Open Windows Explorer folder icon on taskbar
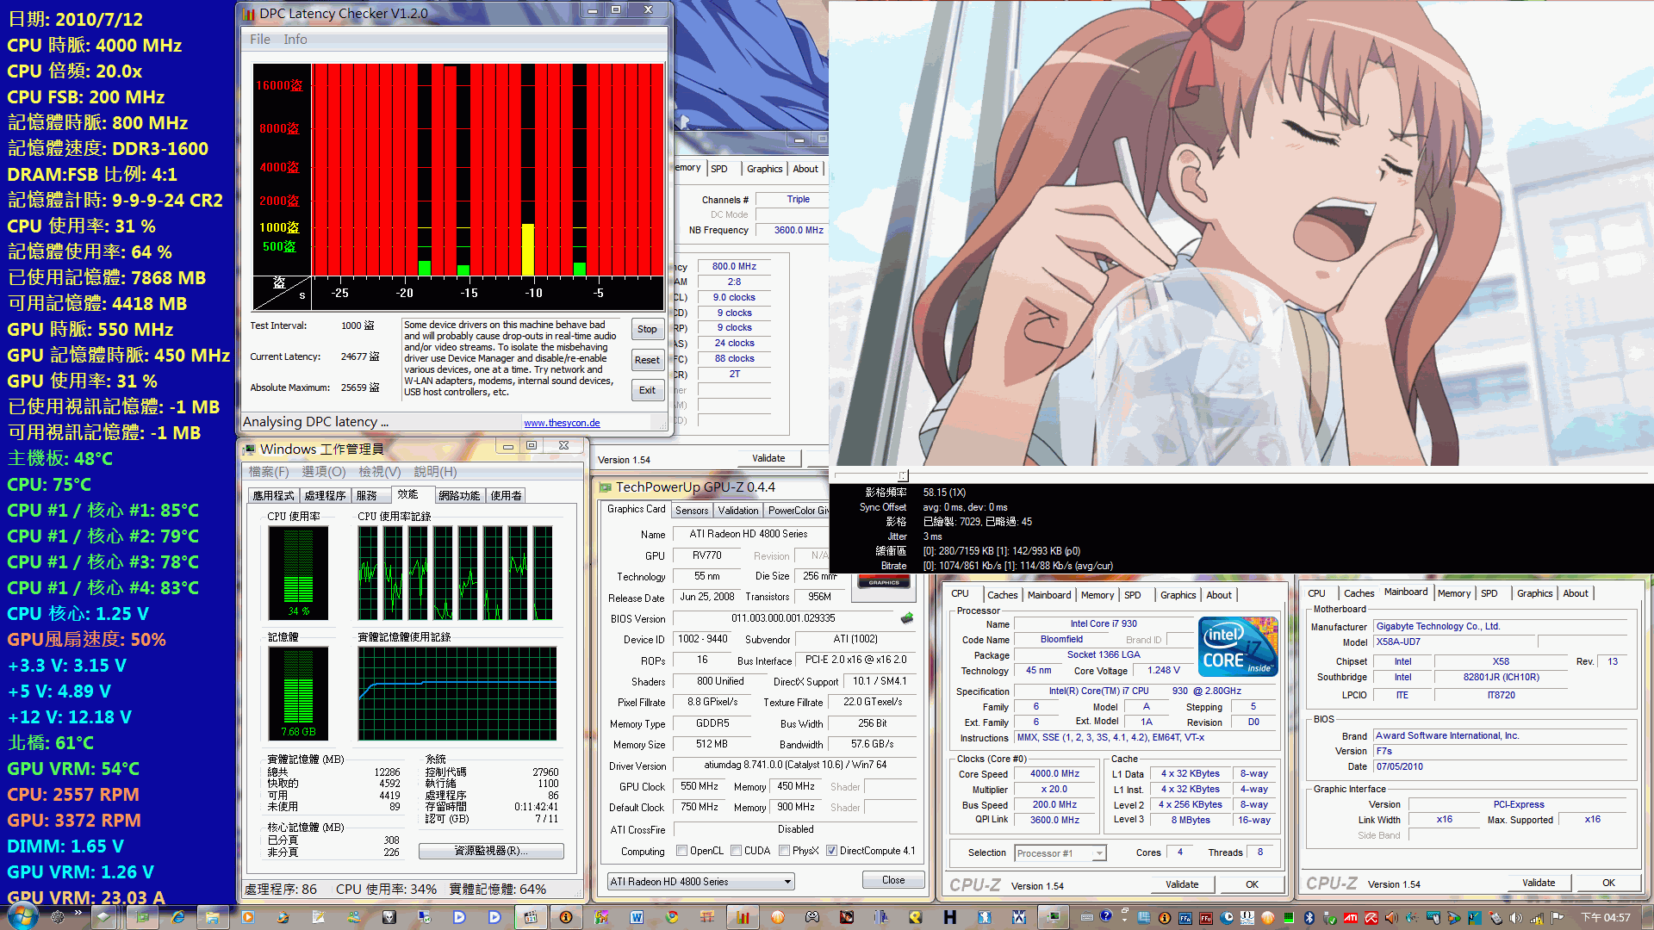Image resolution: width=1654 pixels, height=930 pixels. [213, 917]
